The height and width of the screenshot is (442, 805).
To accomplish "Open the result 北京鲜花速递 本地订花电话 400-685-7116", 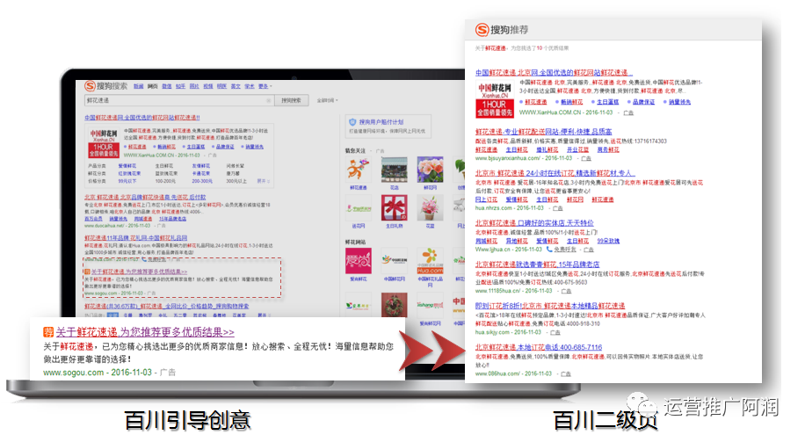I will coord(538,347).
